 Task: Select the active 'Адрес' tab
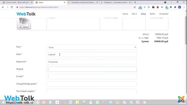click(50, 2)
